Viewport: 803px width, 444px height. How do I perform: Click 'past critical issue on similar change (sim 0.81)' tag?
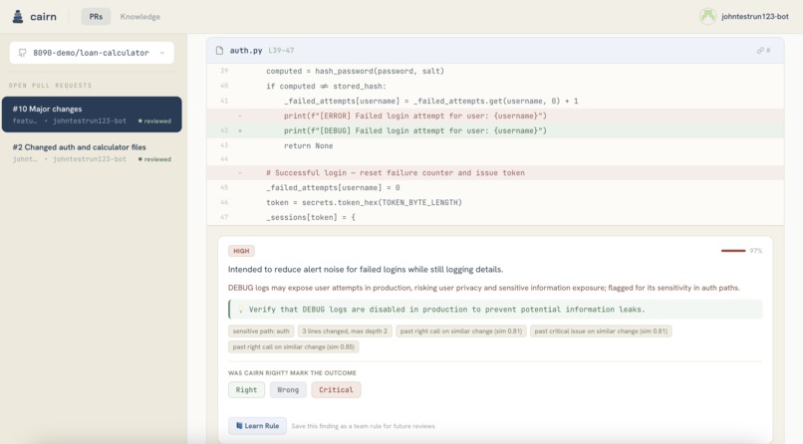click(601, 331)
